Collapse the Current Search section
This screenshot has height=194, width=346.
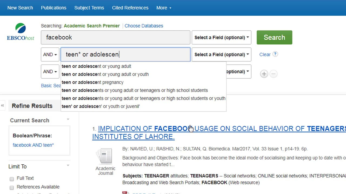[68, 119]
